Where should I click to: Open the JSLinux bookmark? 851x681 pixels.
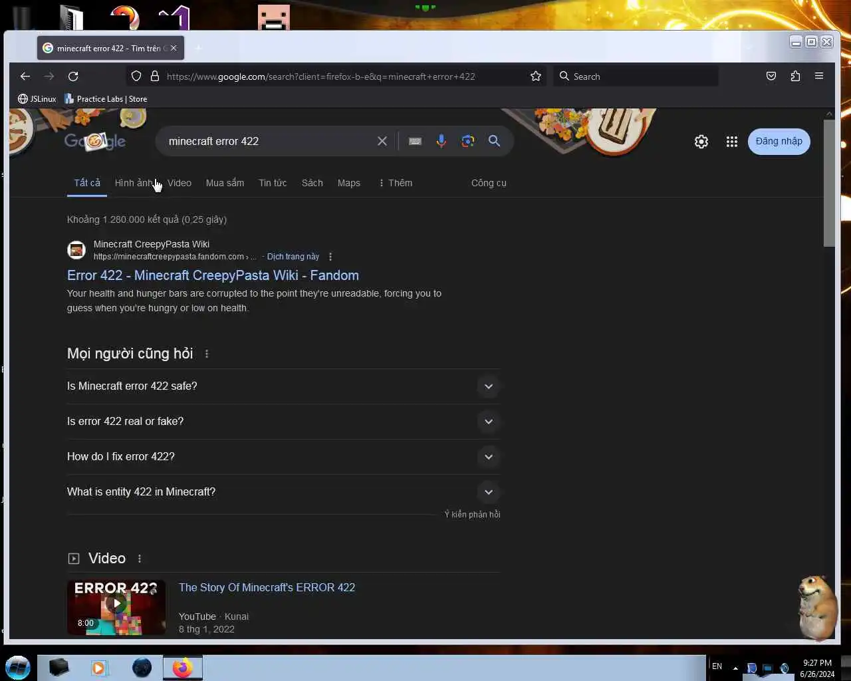37,99
